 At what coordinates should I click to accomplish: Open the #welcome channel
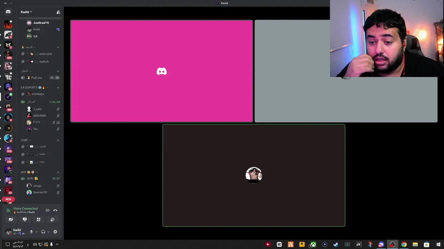pos(41,54)
